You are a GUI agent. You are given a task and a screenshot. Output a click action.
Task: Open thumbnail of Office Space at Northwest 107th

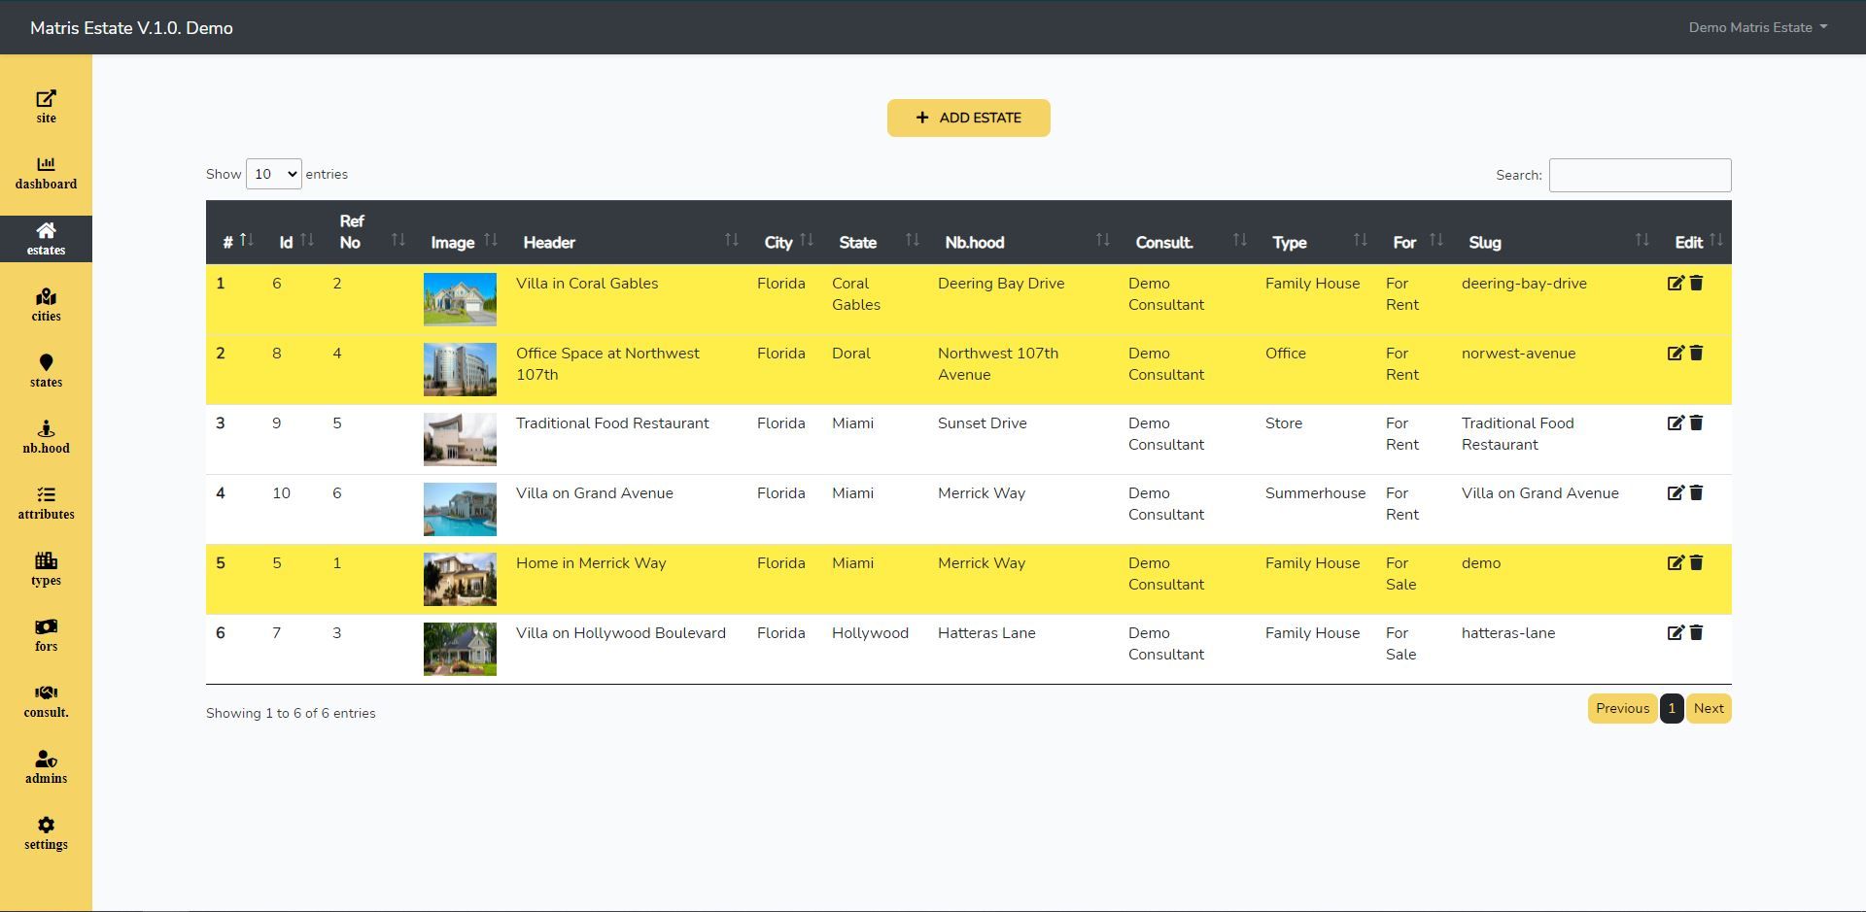point(460,369)
